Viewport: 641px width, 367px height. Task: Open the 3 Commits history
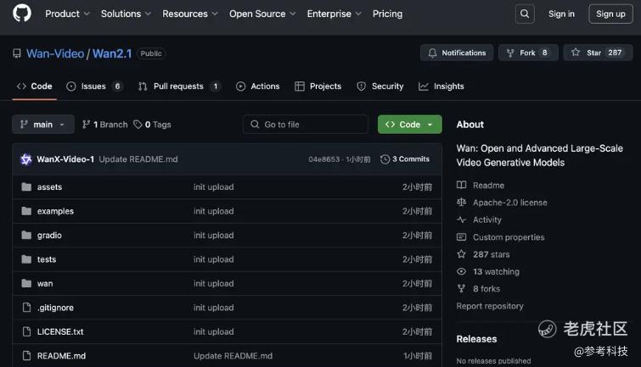pyautogui.click(x=405, y=159)
